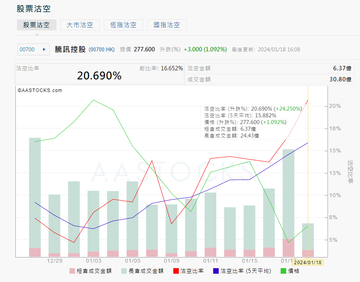The image size is (360, 282).
Task: Click the 價格 legend label
Action: 294,271
